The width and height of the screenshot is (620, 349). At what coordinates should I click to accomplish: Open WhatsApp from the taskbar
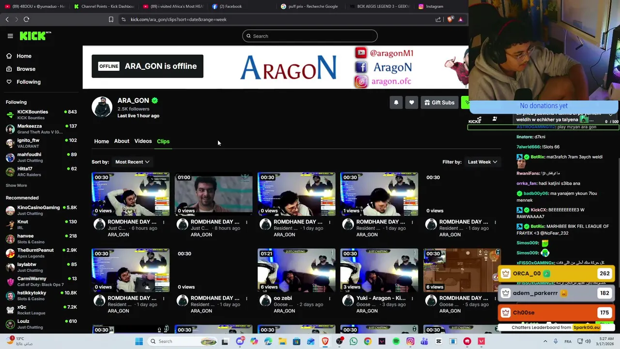[x=354, y=341]
